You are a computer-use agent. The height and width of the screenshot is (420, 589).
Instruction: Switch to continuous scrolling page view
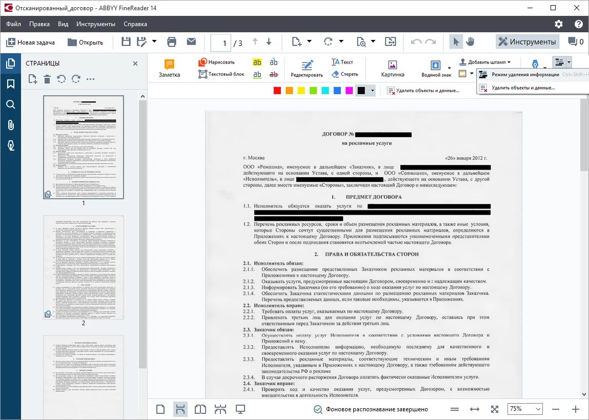click(180, 409)
